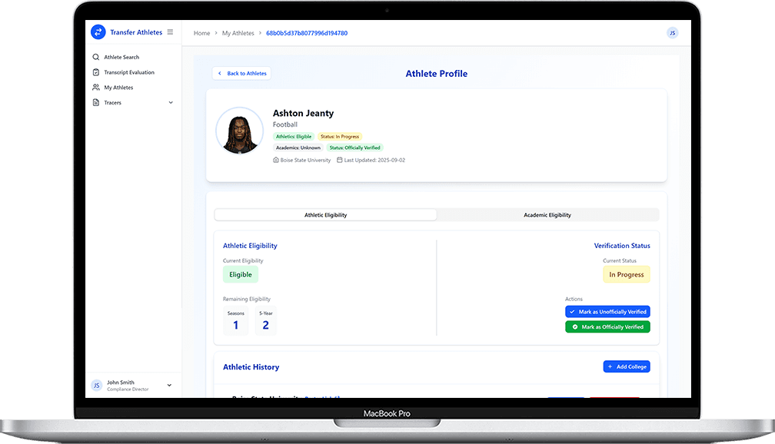775x444 pixels.
Task: Click the Athletic History heading
Action: 251,367
